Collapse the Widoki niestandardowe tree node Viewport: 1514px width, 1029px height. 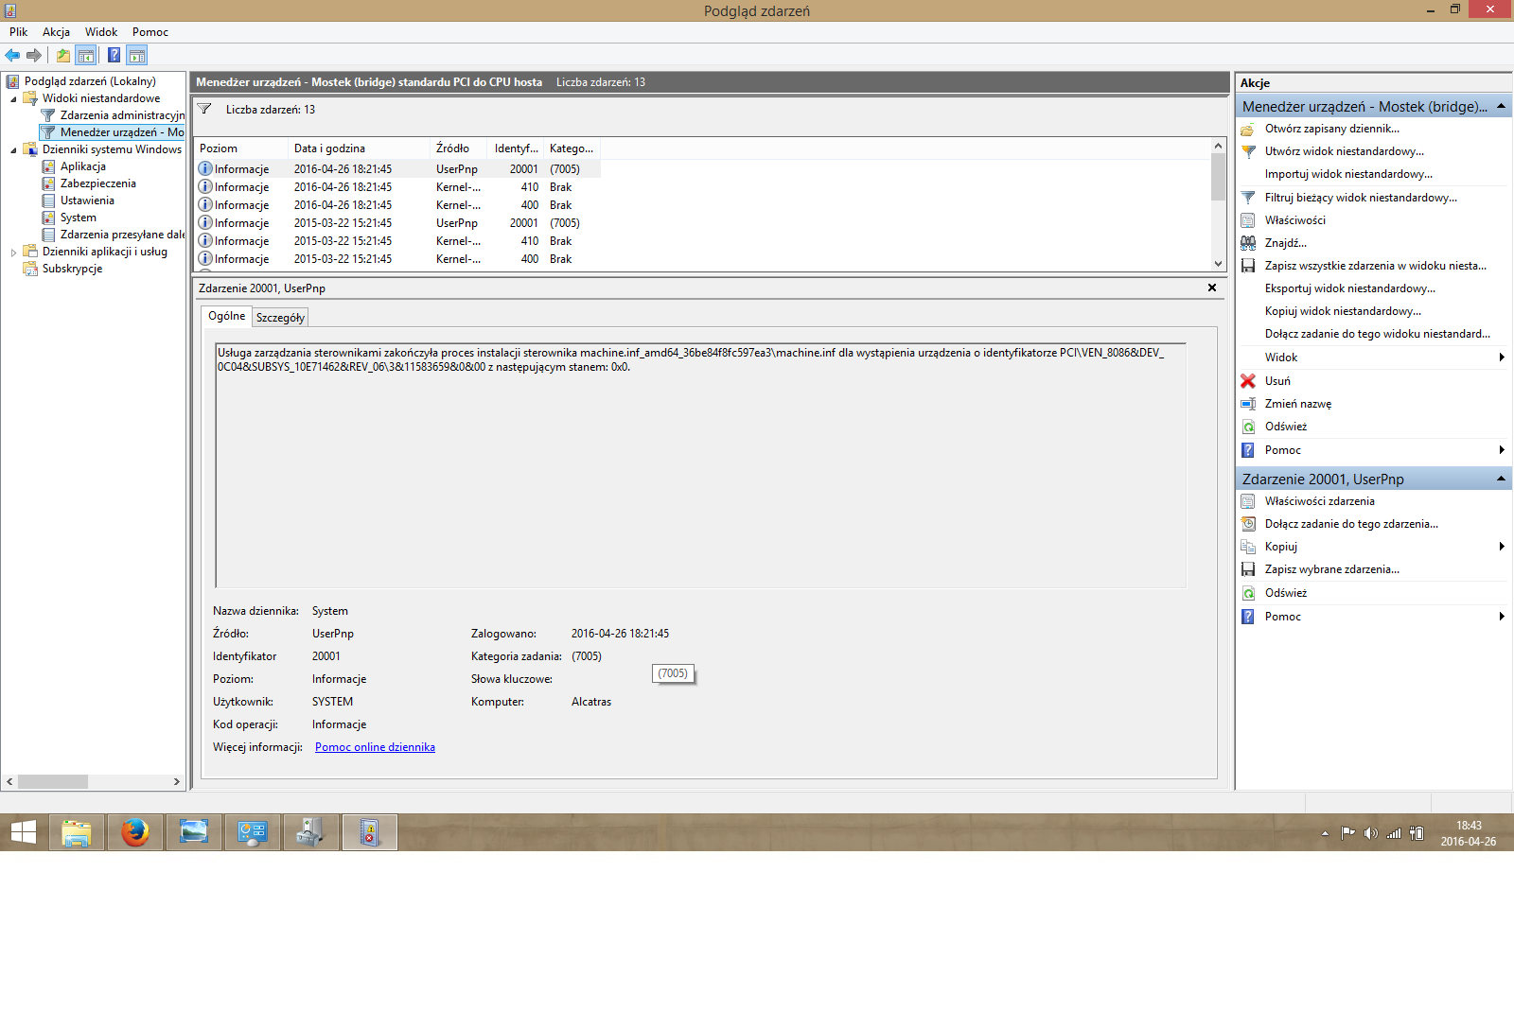point(13,98)
